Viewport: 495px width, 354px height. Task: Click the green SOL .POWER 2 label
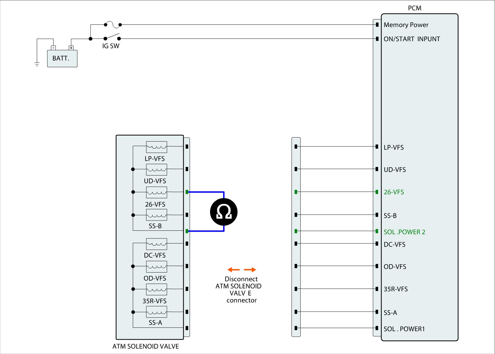tap(404, 232)
